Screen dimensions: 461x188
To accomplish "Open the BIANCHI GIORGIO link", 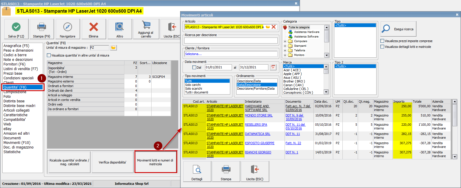I will click(258, 153).
